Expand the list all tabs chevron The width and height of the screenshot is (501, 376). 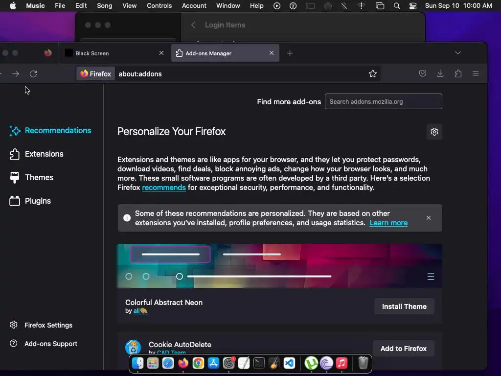[458, 53]
